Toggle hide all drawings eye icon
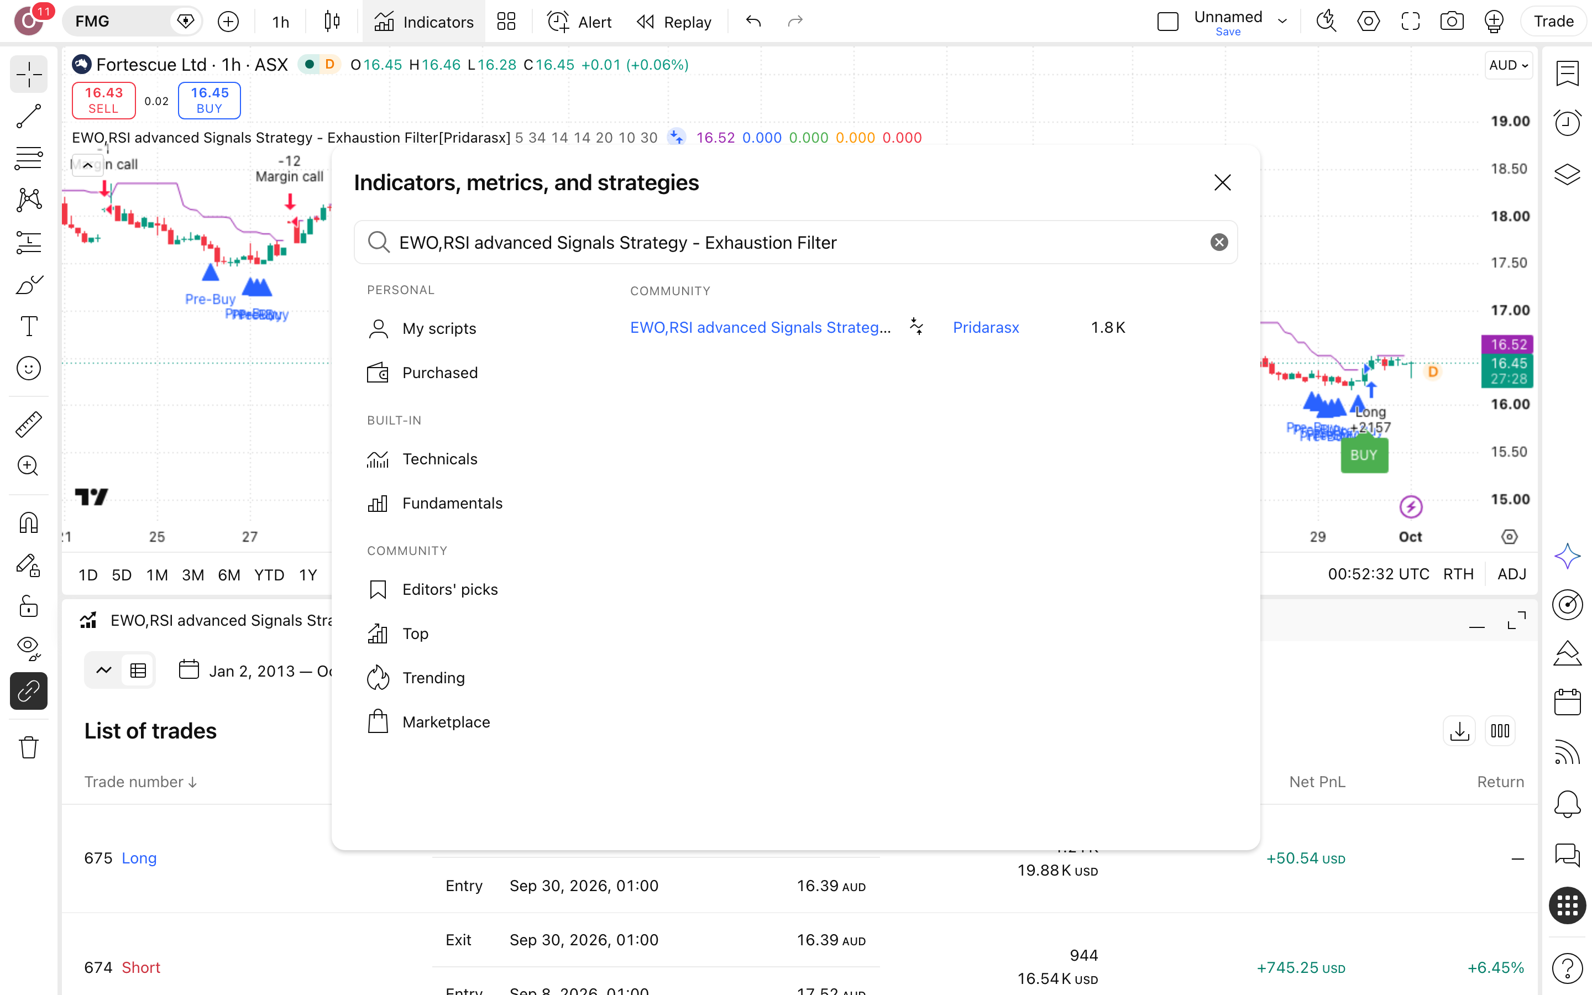 pos(28,649)
